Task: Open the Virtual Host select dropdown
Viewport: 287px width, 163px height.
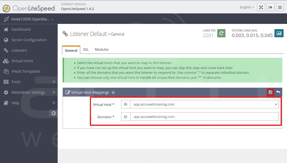Action: (204, 104)
